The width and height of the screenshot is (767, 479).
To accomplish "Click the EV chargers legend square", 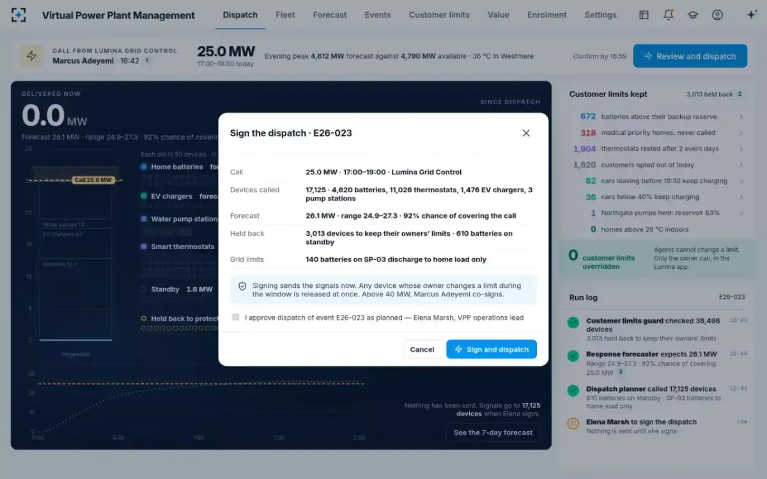I will point(144,197).
